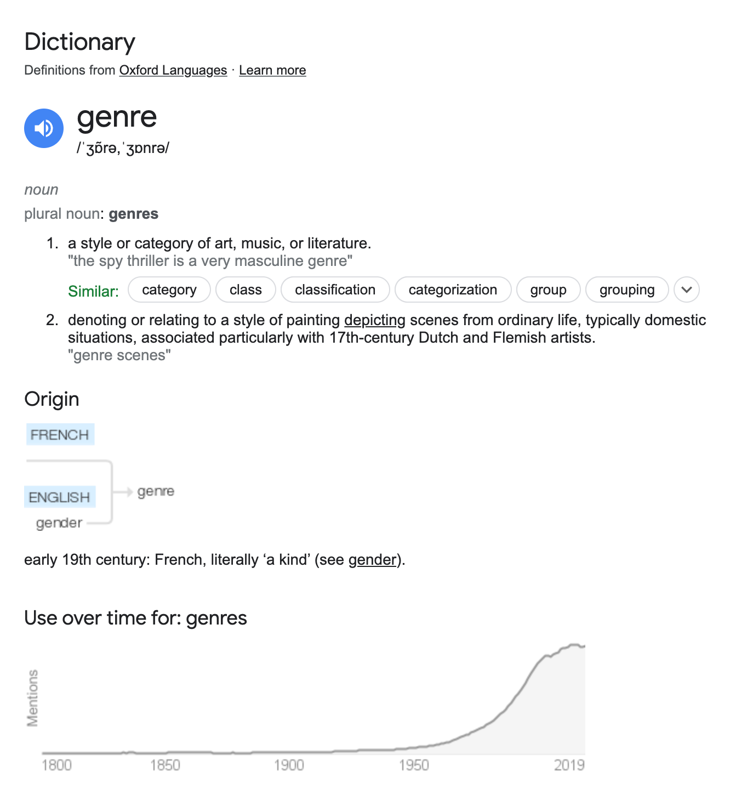Select the 'grouping' synonym chip
730x806 pixels.
tap(627, 290)
